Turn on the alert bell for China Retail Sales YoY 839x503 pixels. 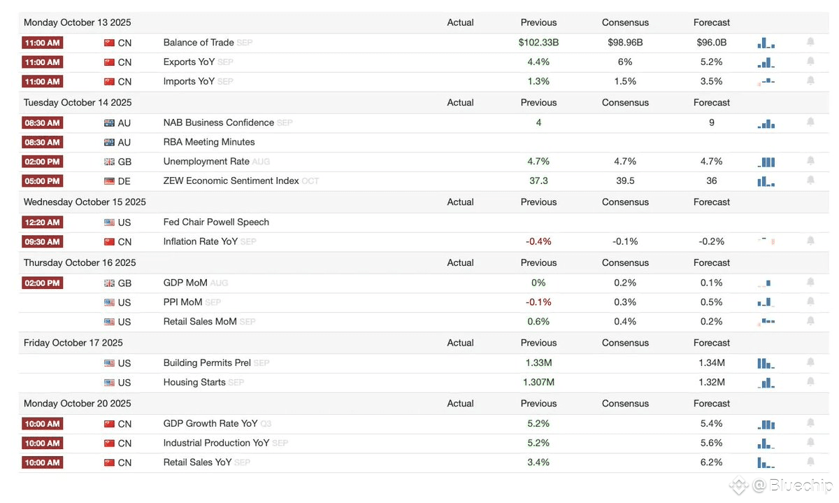[810, 462]
